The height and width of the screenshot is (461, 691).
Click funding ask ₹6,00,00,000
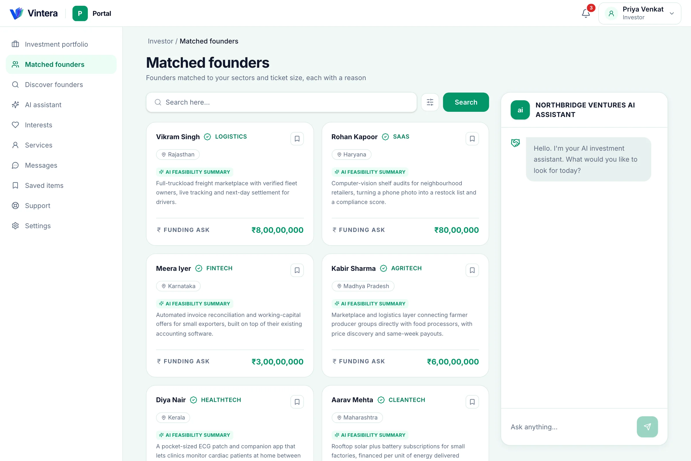[x=453, y=362]
